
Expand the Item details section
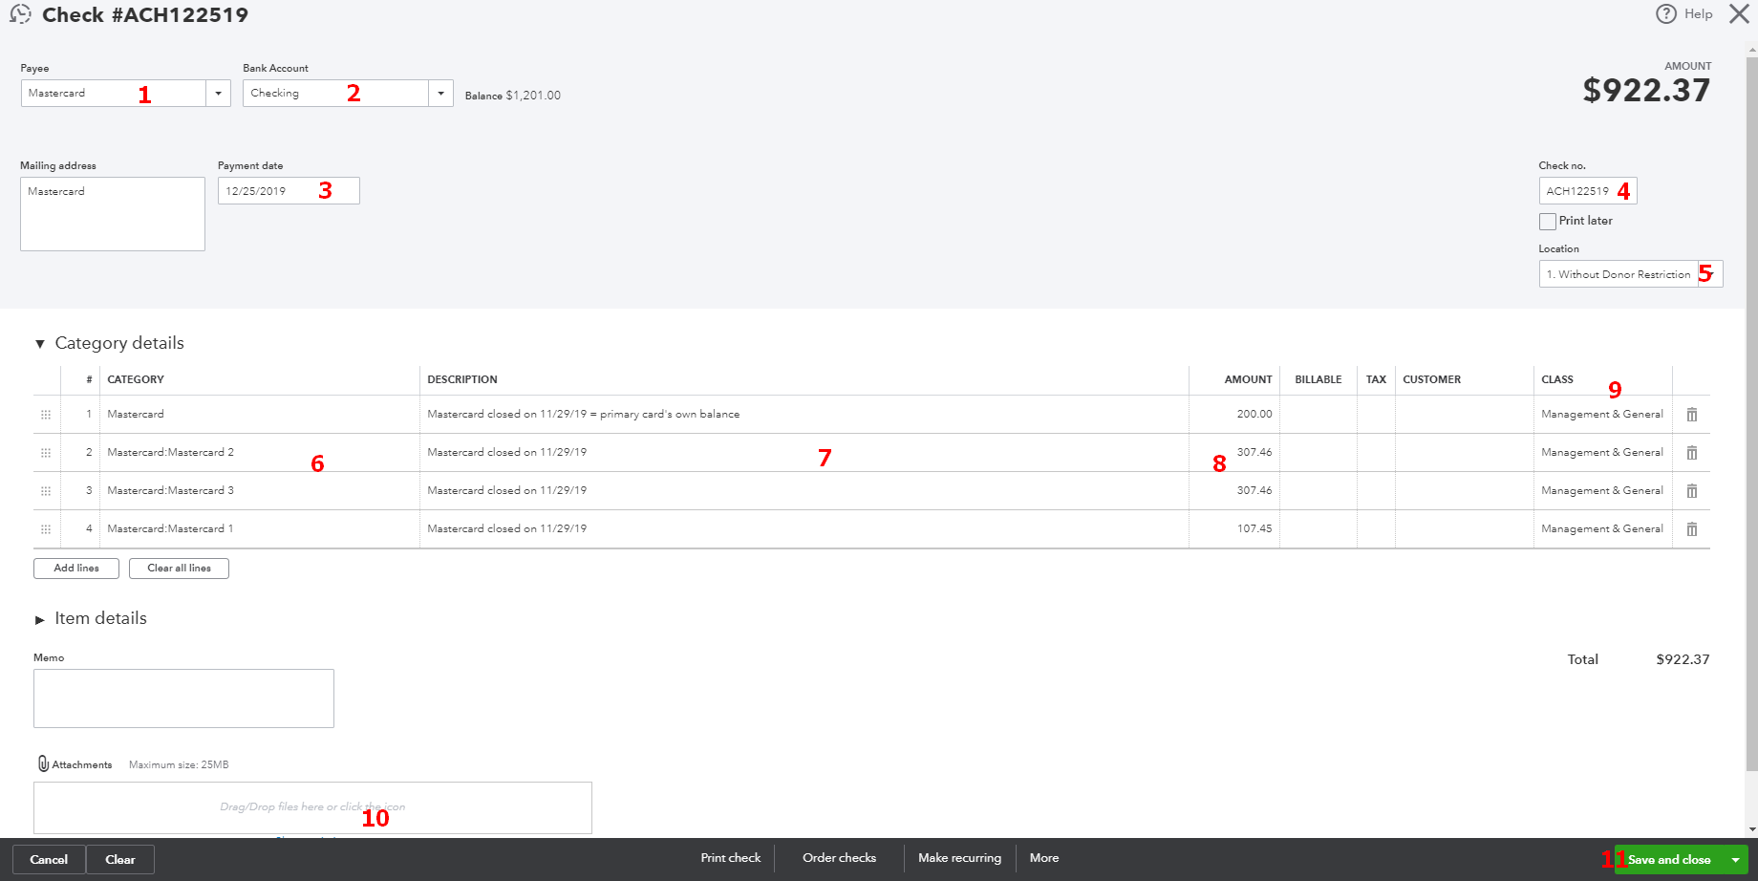[x=39, y=620]
